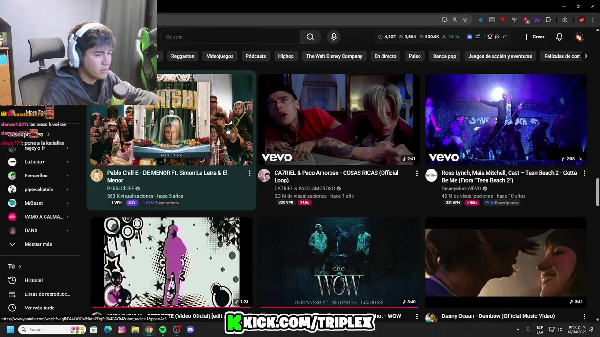Select The Walt Disney Company chip
Image resolution: width=600 pixels, height=337 pixels.
(334, 56)
